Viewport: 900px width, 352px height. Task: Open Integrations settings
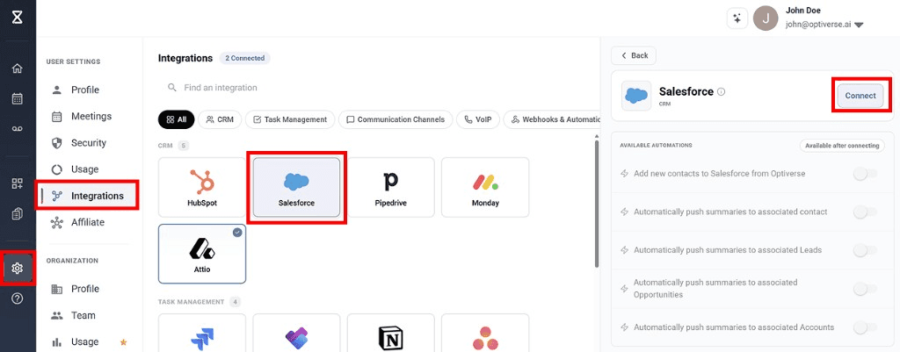(x=89, y=196)
